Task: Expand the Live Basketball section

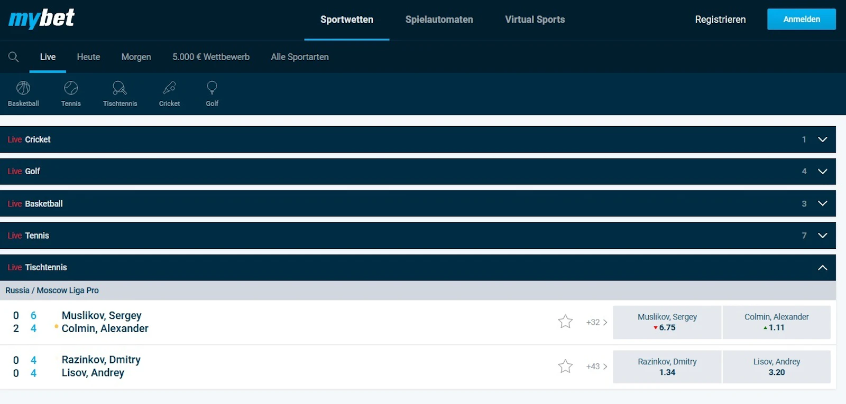Action: 822,203
